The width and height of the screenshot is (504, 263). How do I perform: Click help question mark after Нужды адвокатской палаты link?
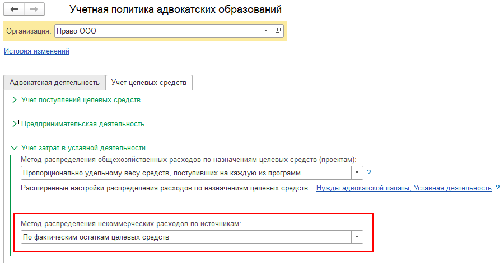coord(497,188)
